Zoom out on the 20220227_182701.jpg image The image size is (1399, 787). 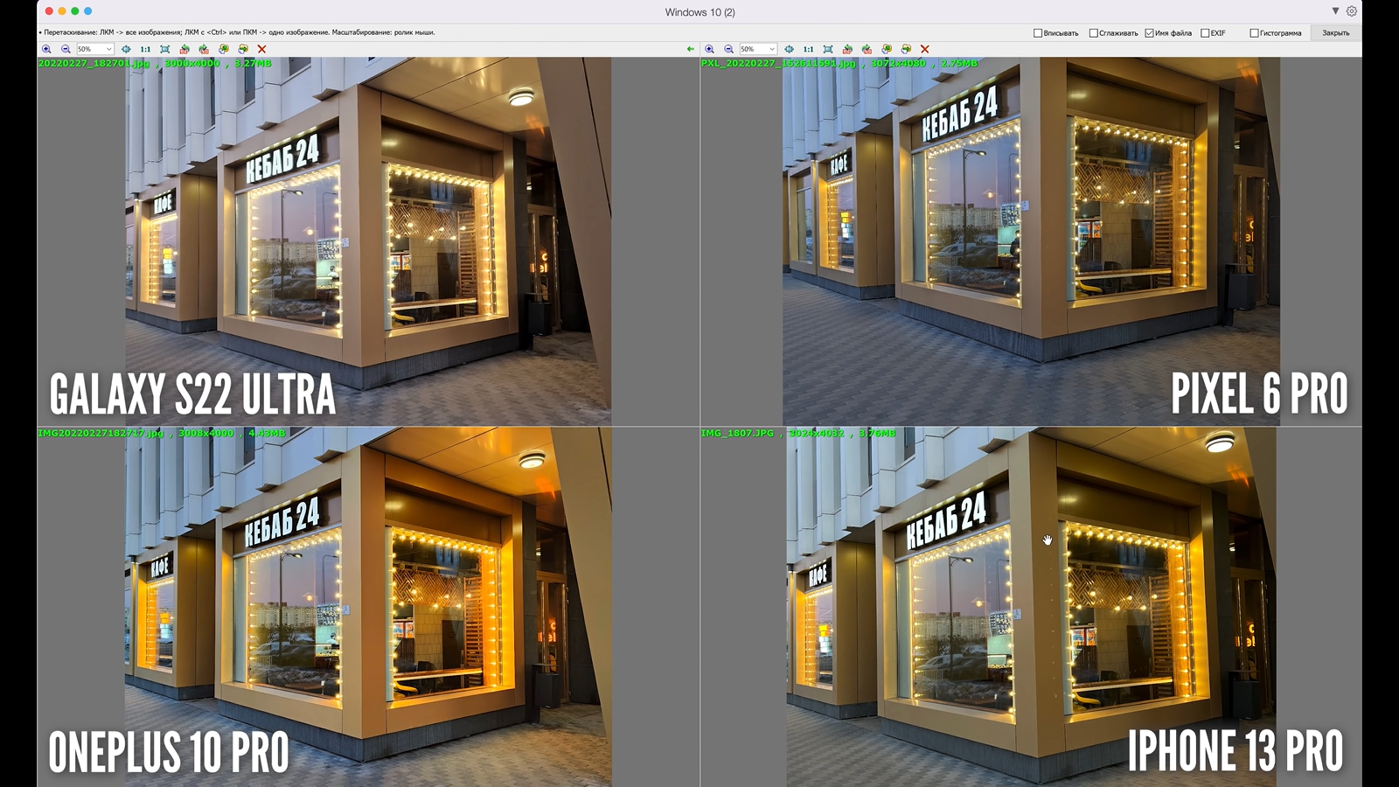66,49
